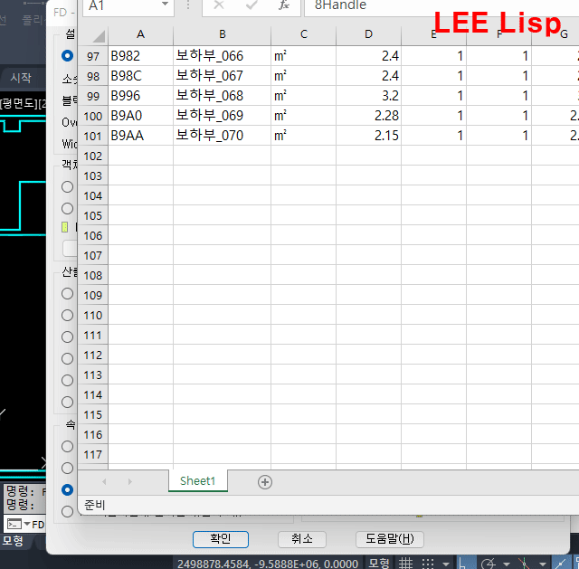The image size is (579, 569).
Task: Click cell containing B9A0
Action: 140,116
